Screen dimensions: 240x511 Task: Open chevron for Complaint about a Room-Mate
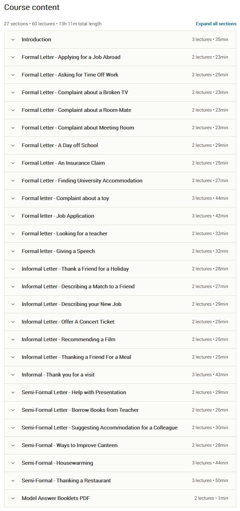click(x=13, y=110)
